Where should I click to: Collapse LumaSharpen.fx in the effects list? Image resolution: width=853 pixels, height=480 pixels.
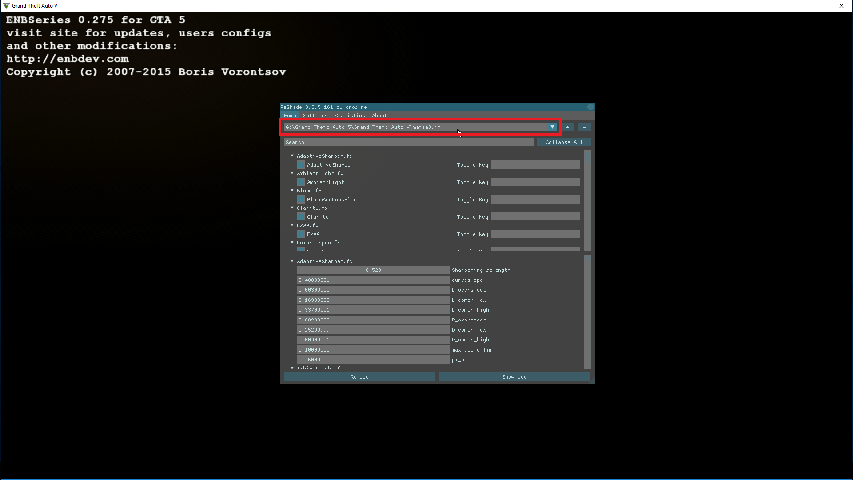(x=292, y=243)
